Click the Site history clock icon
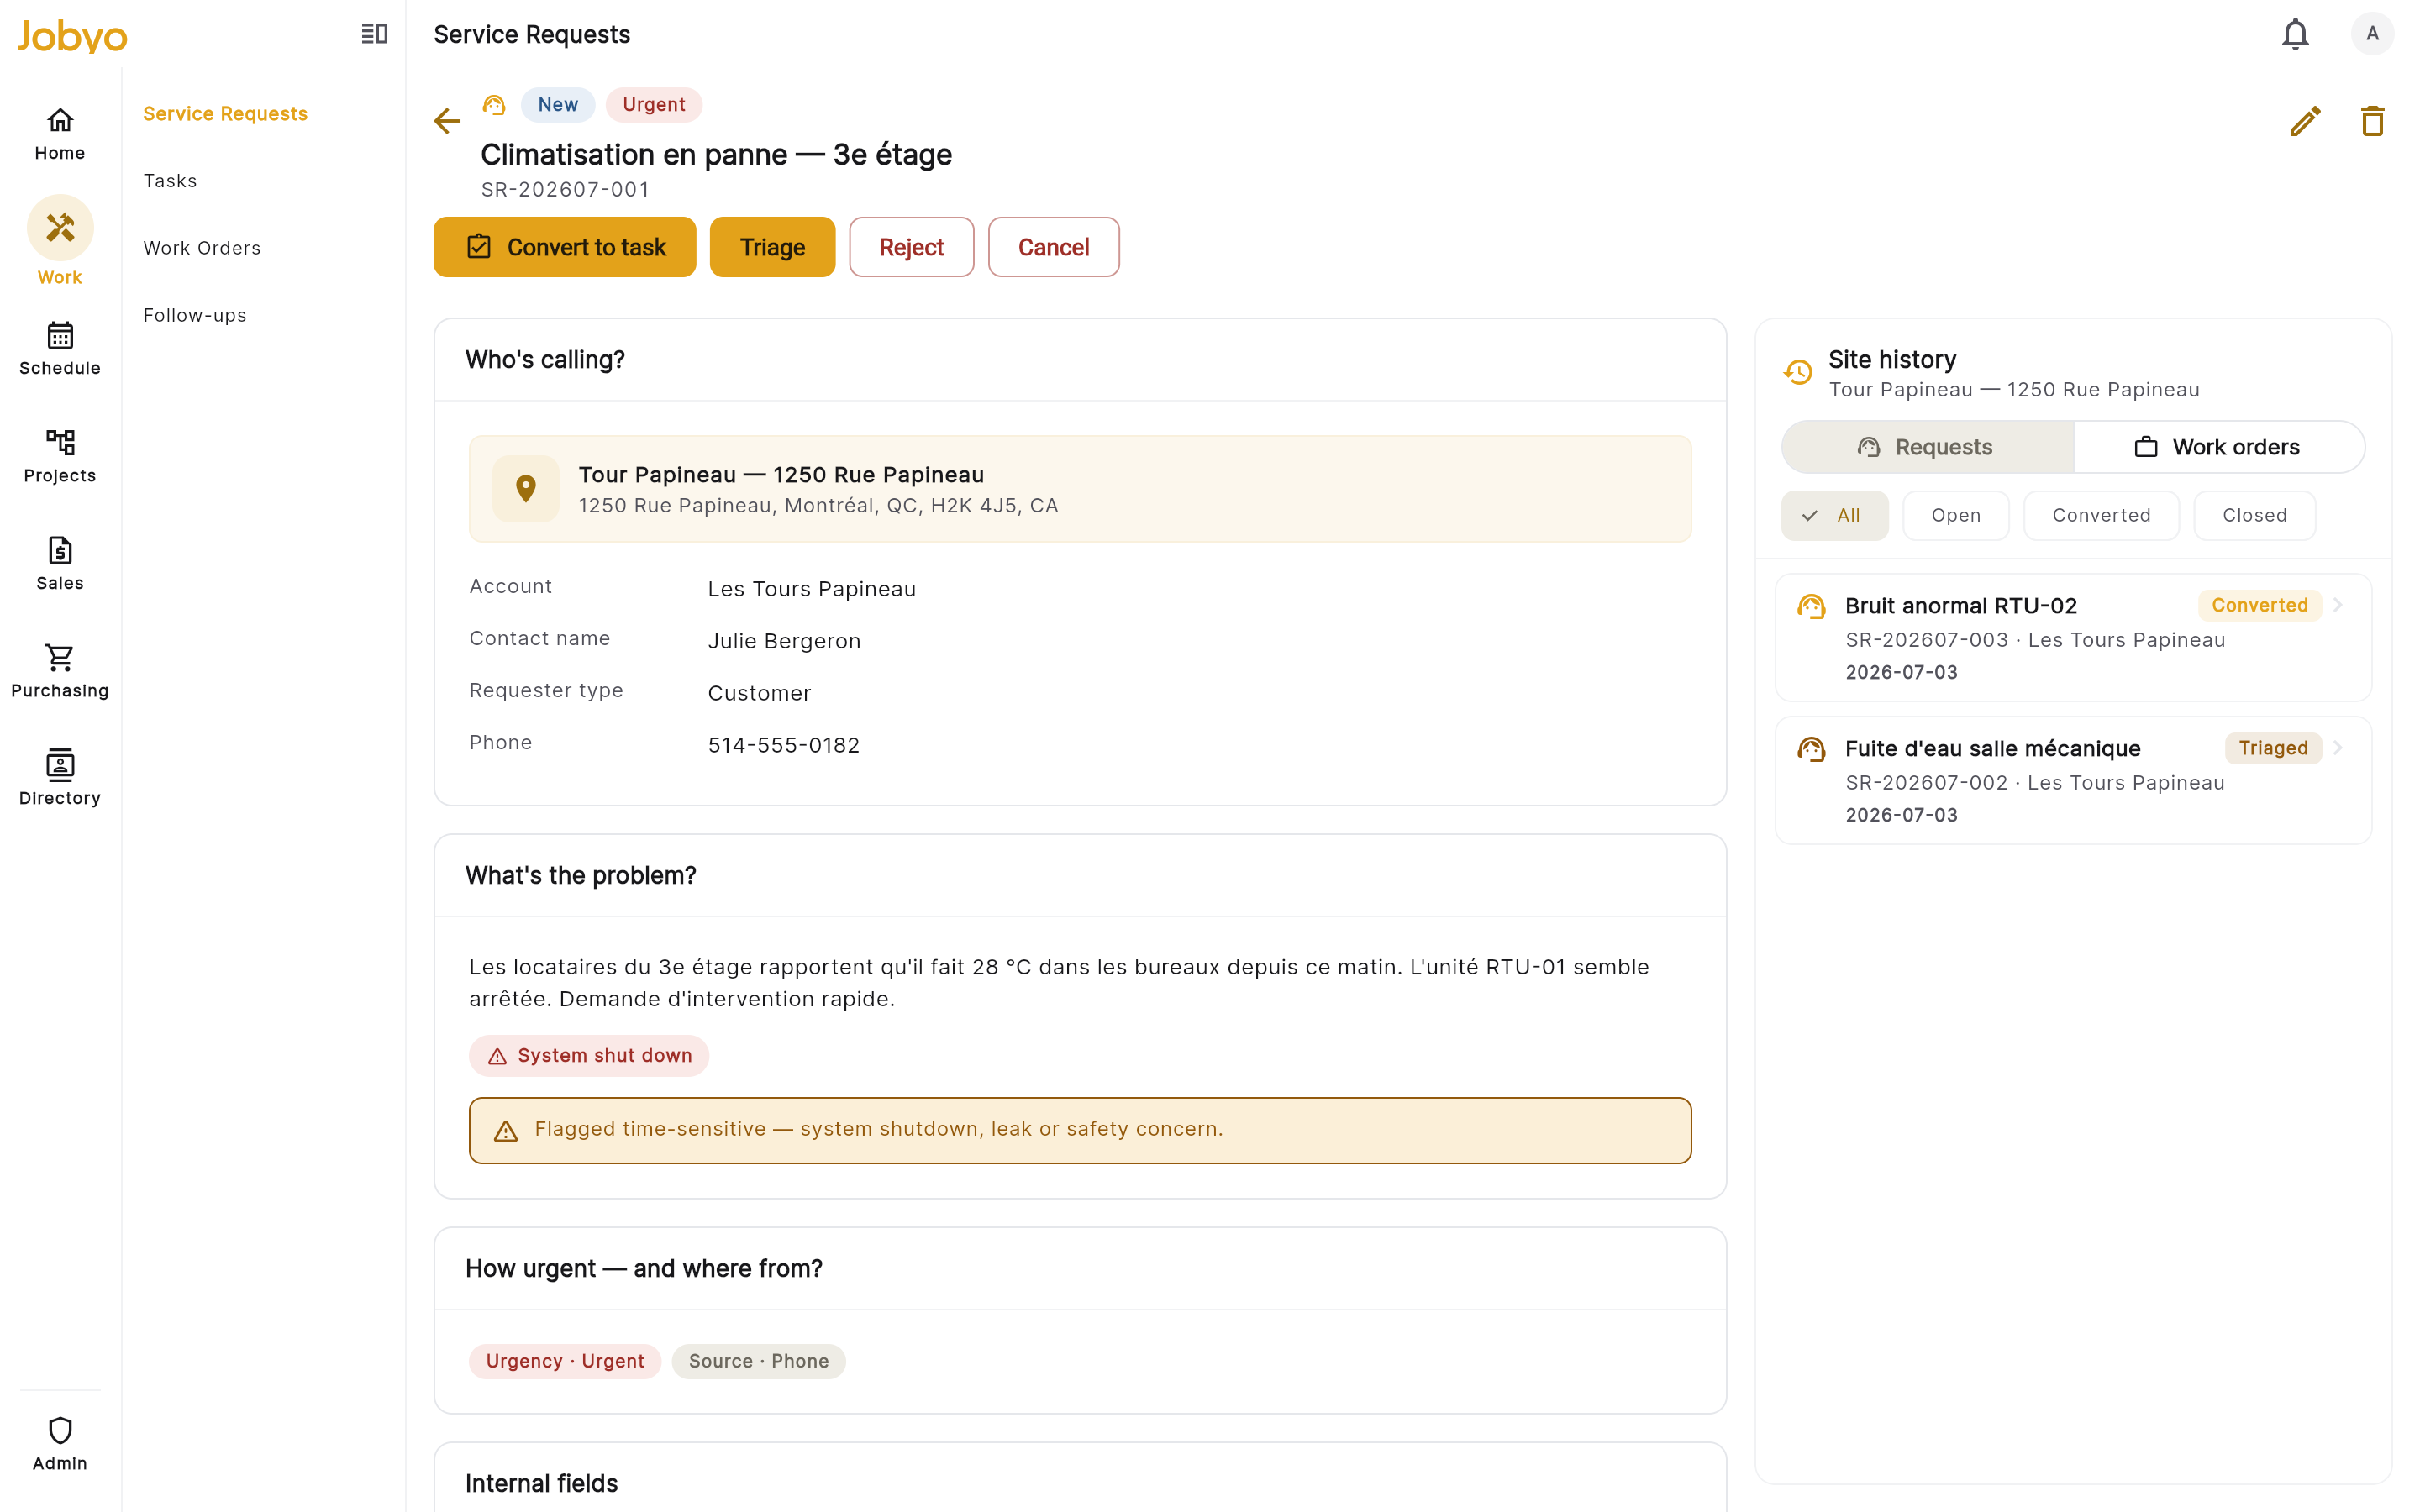Image resolution: width=2420 pixels, height=1512 pixels. pos(1798,372)
